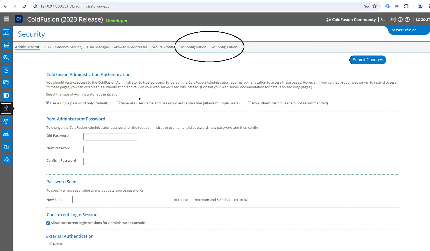Reload the page in browser
Viewport: 430px width, 251px height.
(24, 6)
